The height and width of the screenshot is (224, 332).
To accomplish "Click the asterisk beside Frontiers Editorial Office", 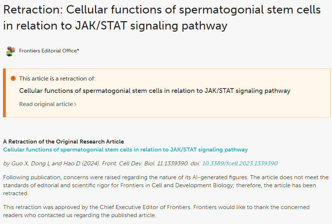I will pyautogui.click(x=78, y=50).
